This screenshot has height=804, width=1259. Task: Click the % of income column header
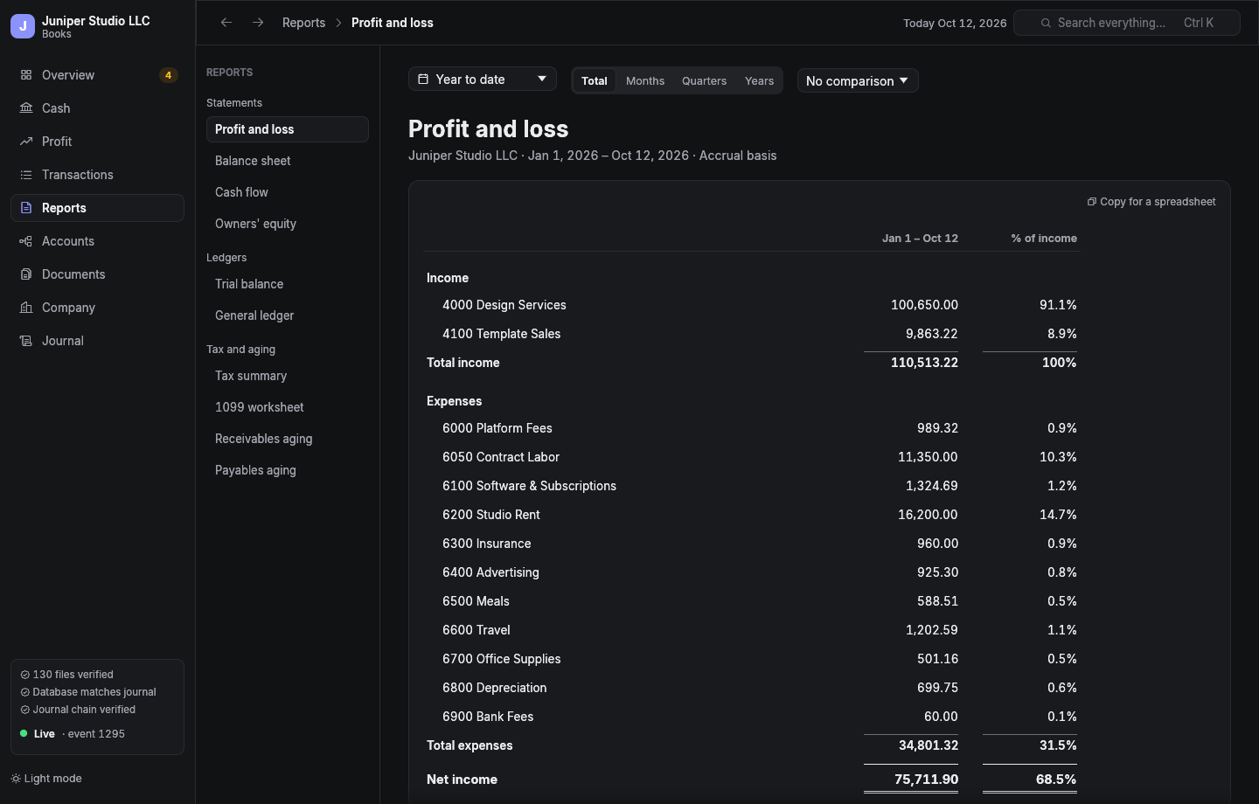(1044, 239)
